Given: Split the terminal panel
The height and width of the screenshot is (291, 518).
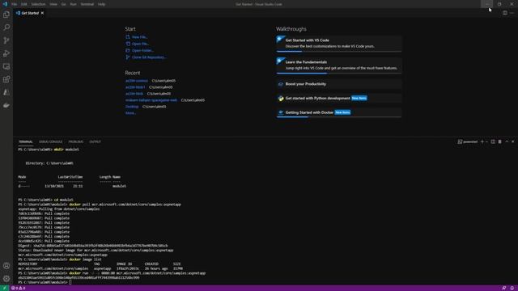Looking at the screenshot, I should (x=493, y=142).
